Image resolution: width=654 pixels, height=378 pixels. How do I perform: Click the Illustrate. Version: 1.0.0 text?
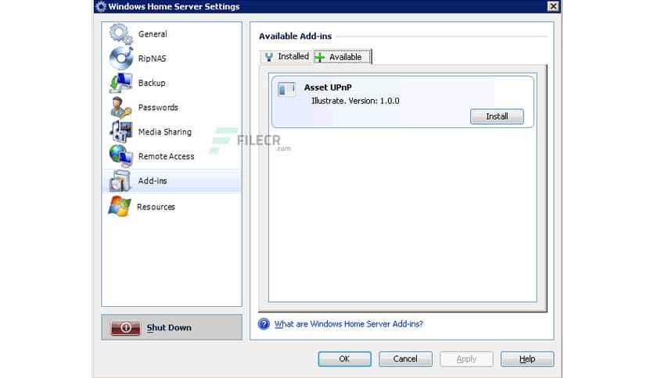(355, 101)
